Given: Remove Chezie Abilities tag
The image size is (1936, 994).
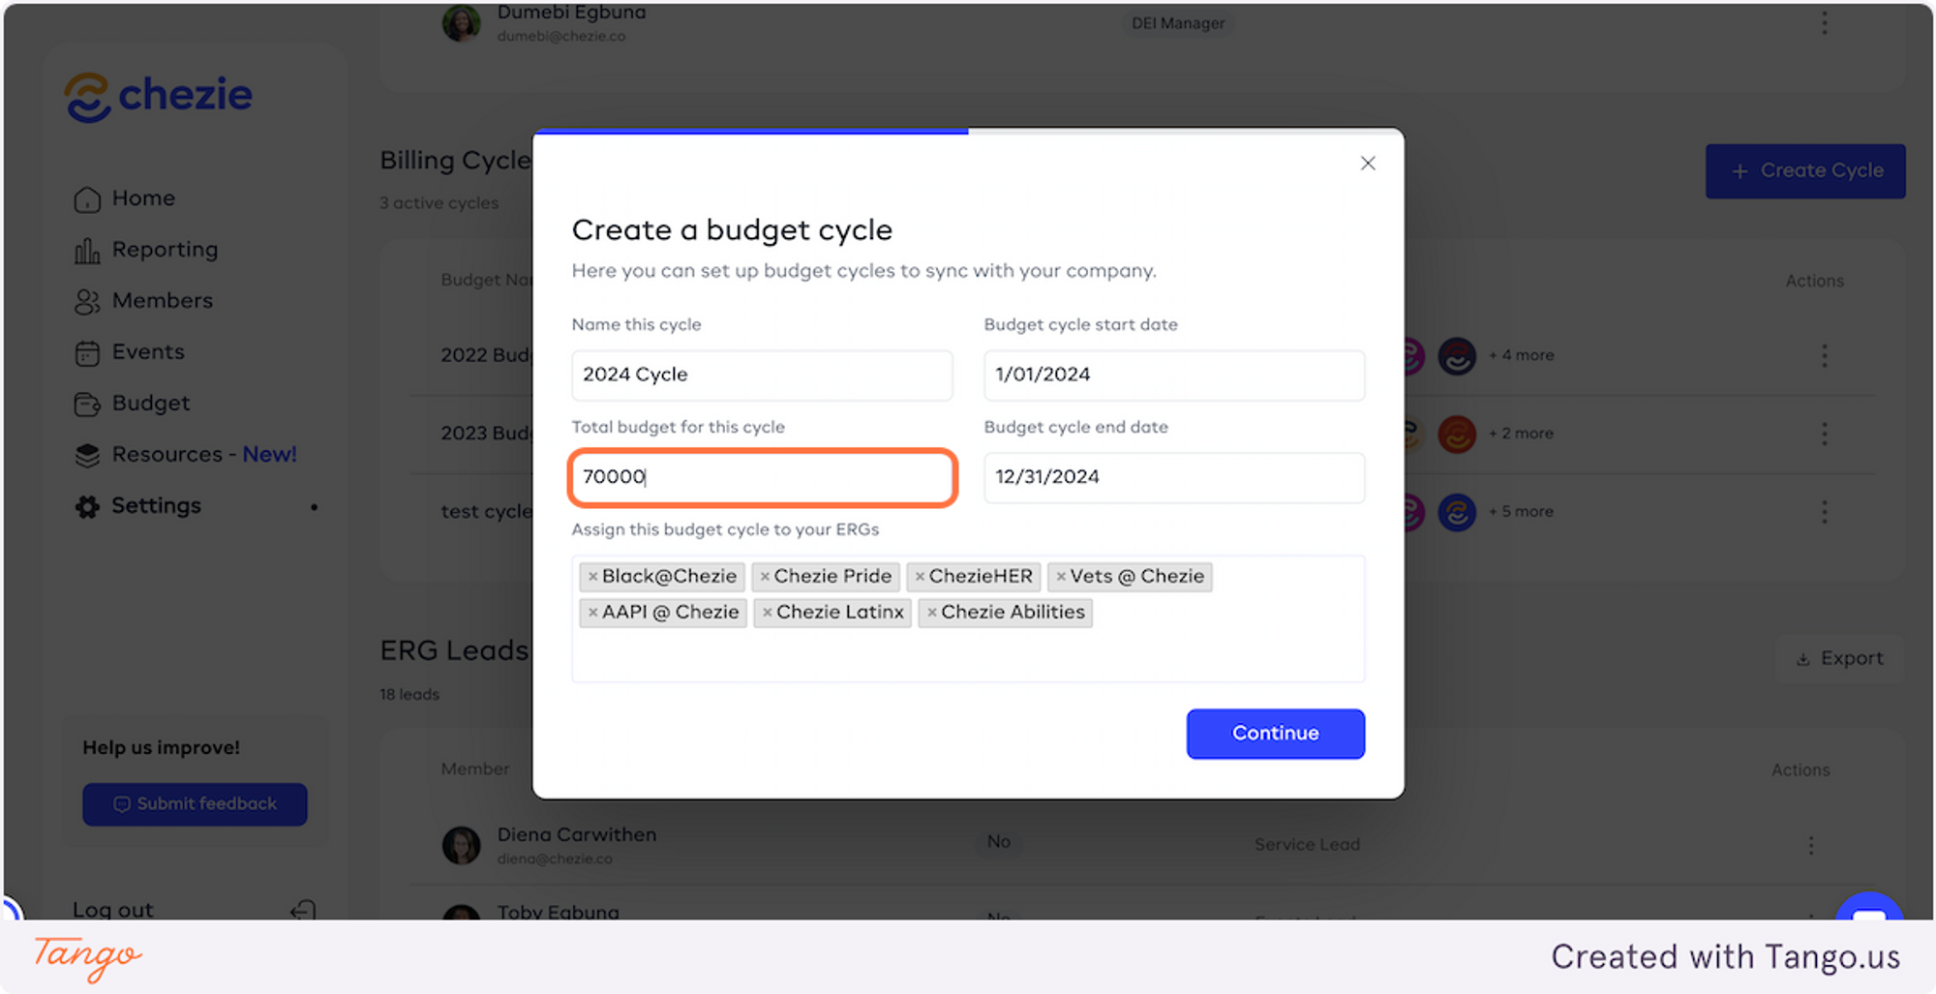Looking at the screenshot, I should point(931,613).
